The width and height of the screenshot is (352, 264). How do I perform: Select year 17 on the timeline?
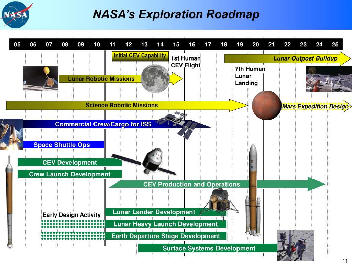[208, 44]
